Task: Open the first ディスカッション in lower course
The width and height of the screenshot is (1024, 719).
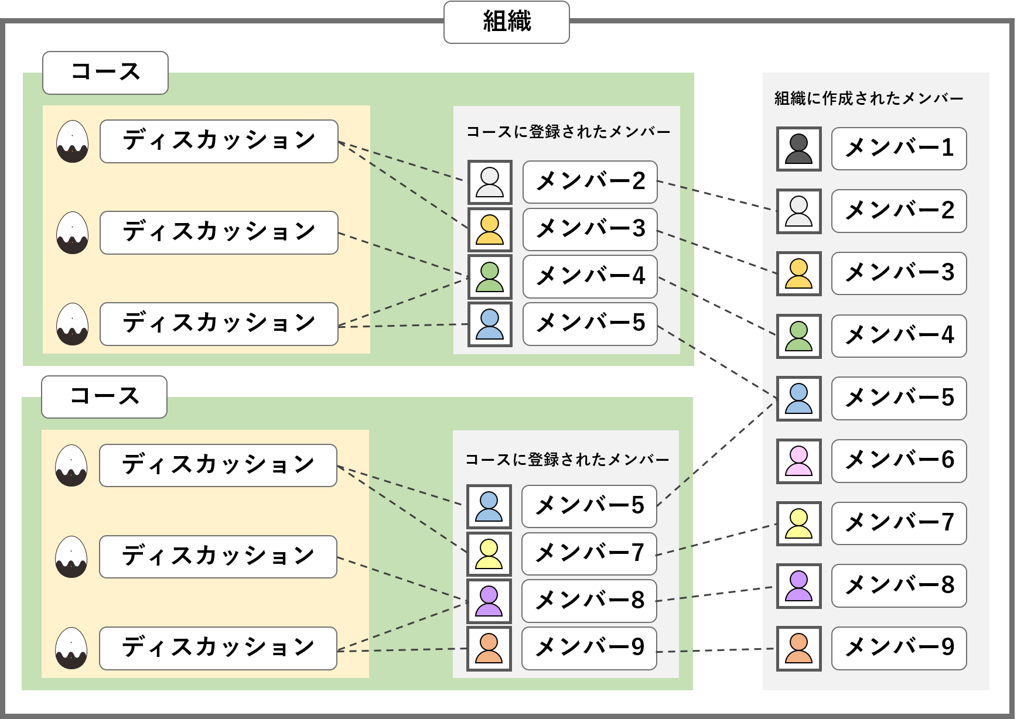Action: click(218, 465)
